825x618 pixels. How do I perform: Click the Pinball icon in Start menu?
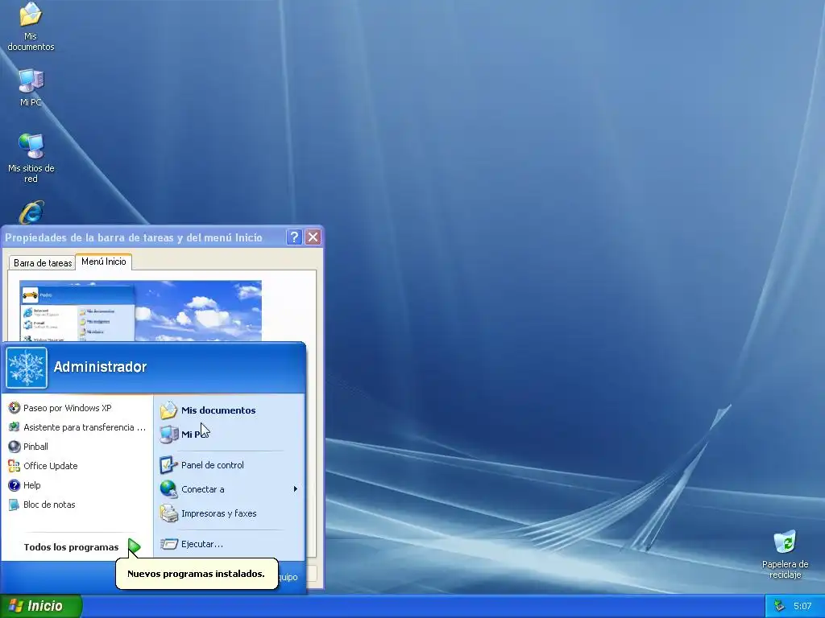coord(15,447)
